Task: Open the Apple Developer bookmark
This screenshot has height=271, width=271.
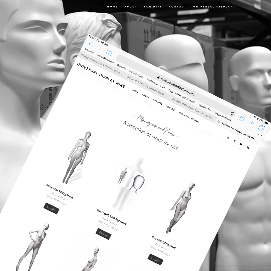Action: [x=105, y=59]
